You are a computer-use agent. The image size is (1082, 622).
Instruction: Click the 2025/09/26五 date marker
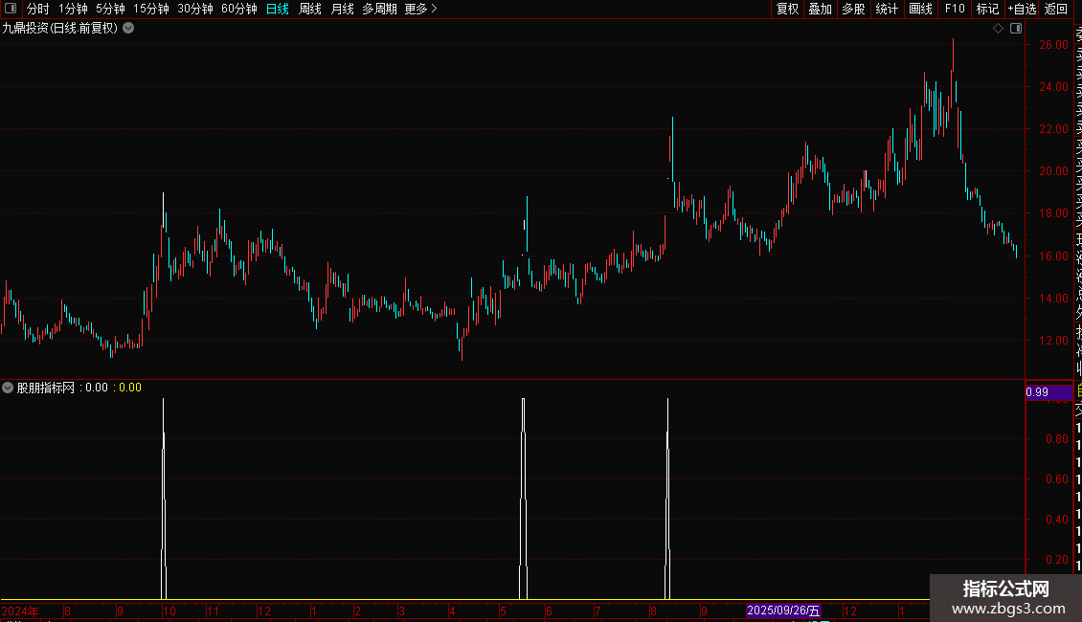783,611
